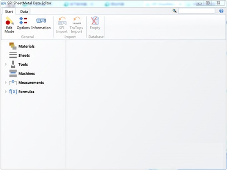Image resolution: width=227 pixels, height=170 pixels.
Task: Open the Help question mark icon
Action: pyautogui.click(x=221, y=11)
